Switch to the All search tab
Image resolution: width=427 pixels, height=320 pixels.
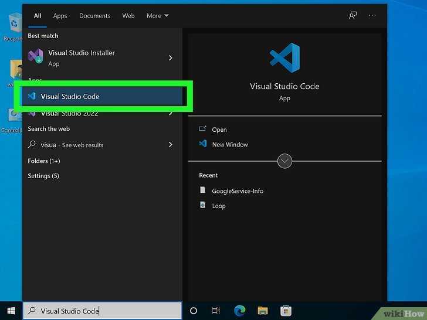tap(38, 16)
